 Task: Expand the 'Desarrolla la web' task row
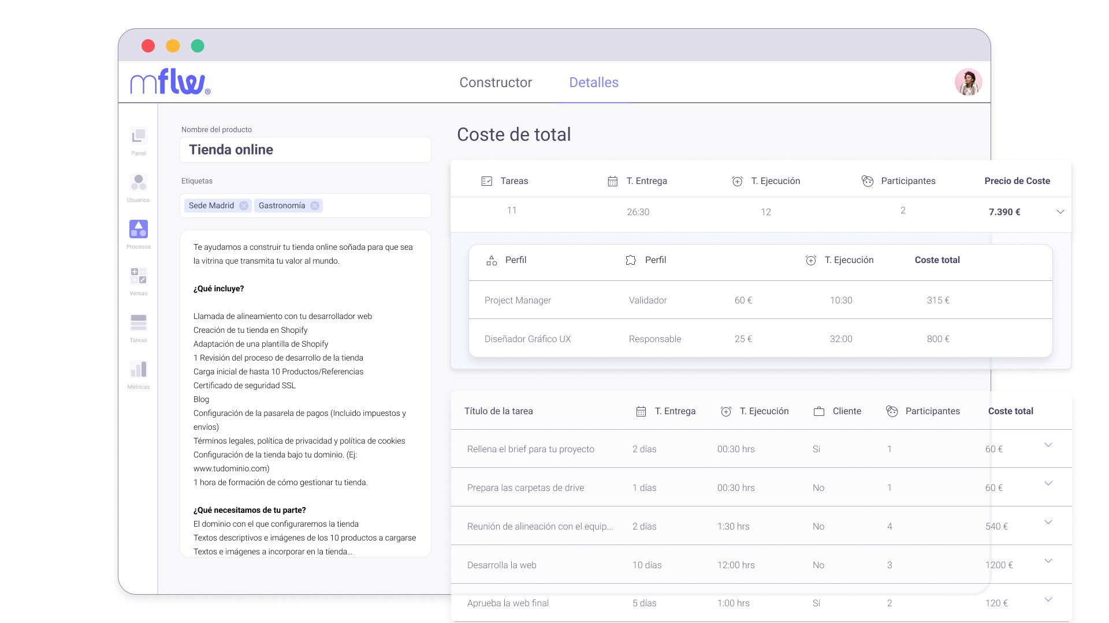tap(1048, 561)
